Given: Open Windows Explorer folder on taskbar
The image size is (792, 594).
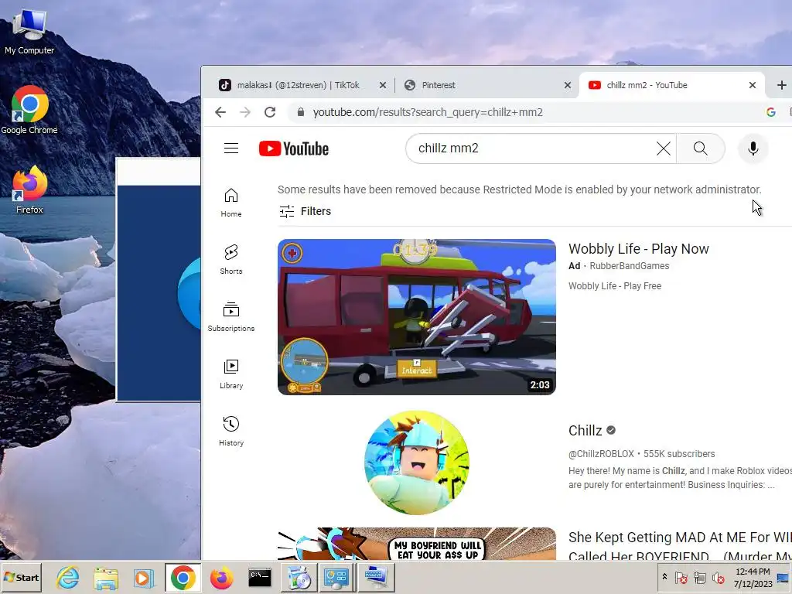Looking at the screenshot, I should click(105, 578).
